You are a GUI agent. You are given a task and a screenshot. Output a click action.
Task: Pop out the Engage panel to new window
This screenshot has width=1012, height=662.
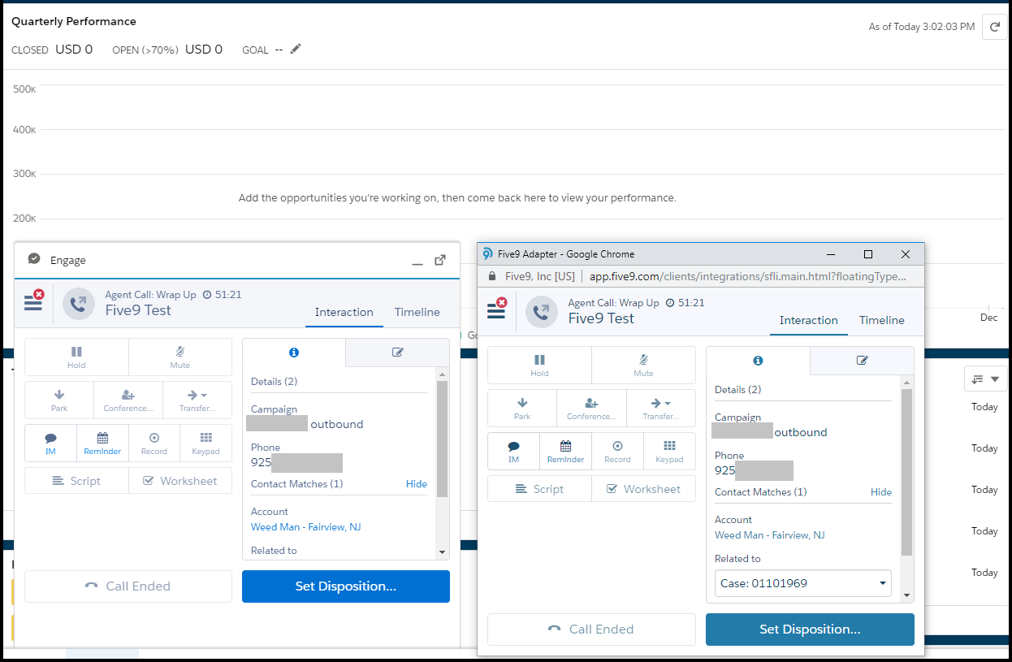tap(440, 260)
